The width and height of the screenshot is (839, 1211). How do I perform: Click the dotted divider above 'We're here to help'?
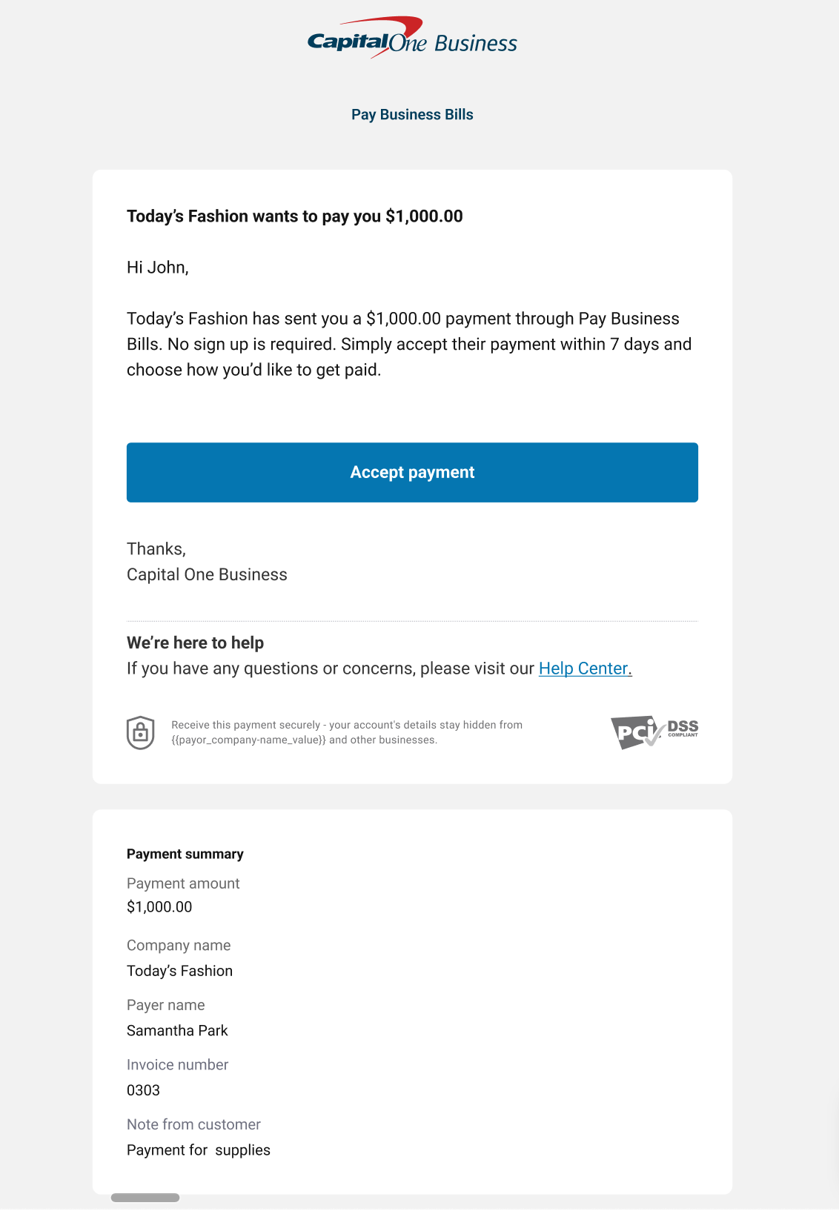412,619
